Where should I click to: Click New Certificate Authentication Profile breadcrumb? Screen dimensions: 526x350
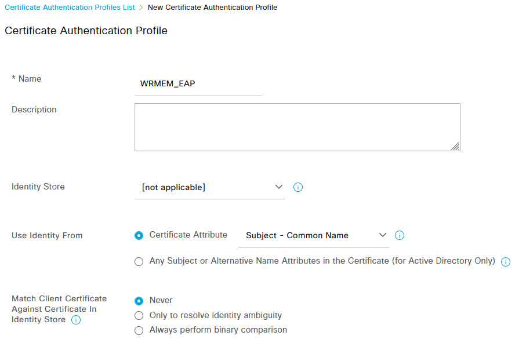point(212,8)
